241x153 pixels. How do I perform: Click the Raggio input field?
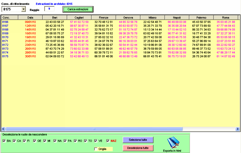(49, 9)
